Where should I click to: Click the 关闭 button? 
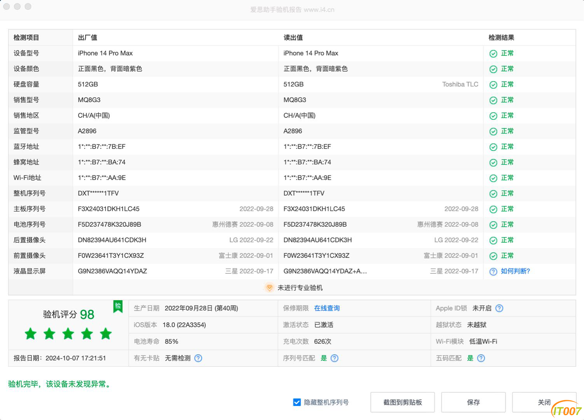tap(544, 402)
